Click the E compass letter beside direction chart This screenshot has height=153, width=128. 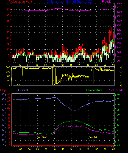coord(120,81)
